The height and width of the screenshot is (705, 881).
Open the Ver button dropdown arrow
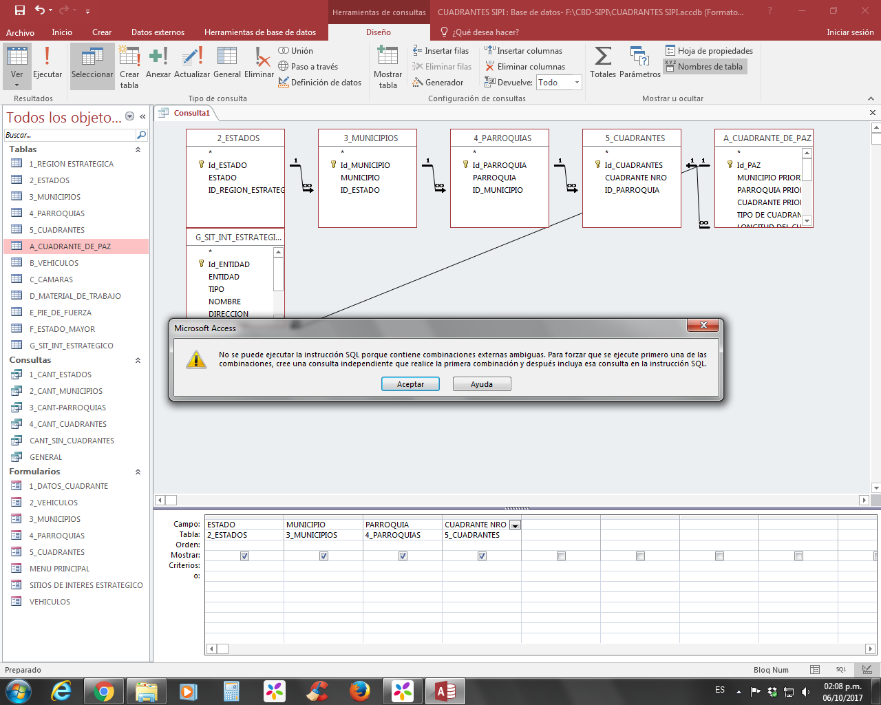(17, 85)
